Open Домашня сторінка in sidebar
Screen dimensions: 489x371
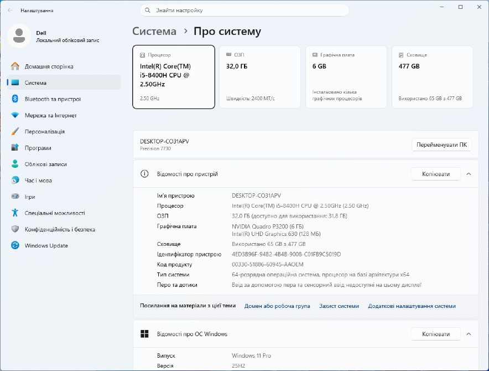pyautogui.click(x=64, y=66)
